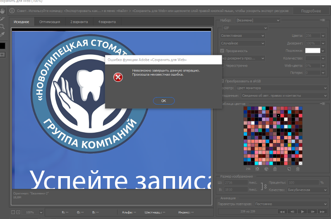Open the transparency dither dropdown
Screen dimensions: 331x219
[x=243, y=58]
